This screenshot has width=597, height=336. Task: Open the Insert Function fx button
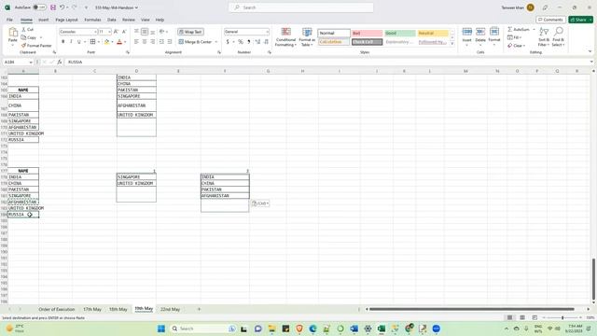click(x=60, y=62)
